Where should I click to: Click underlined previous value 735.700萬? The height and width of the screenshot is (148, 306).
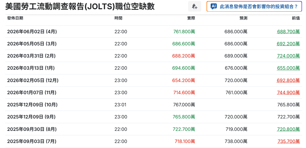[288, 141]
